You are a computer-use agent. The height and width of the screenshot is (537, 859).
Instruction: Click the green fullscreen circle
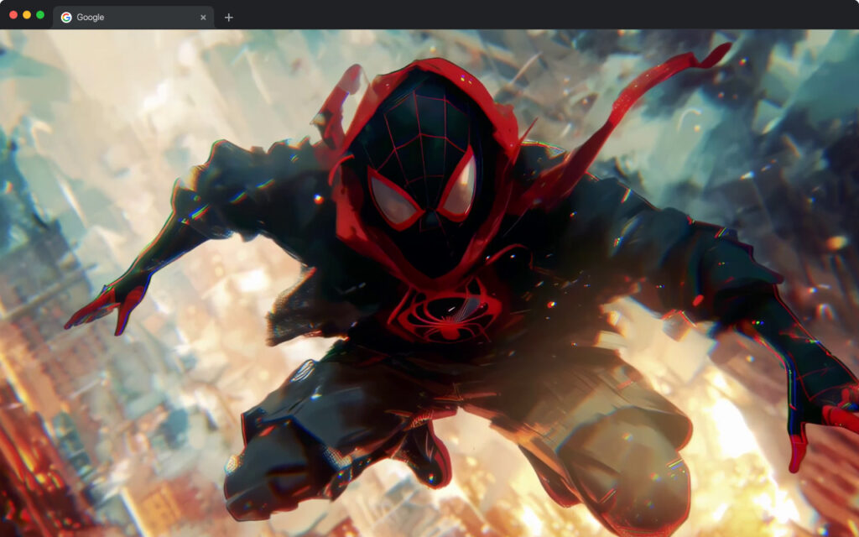(x=39, y=13)
